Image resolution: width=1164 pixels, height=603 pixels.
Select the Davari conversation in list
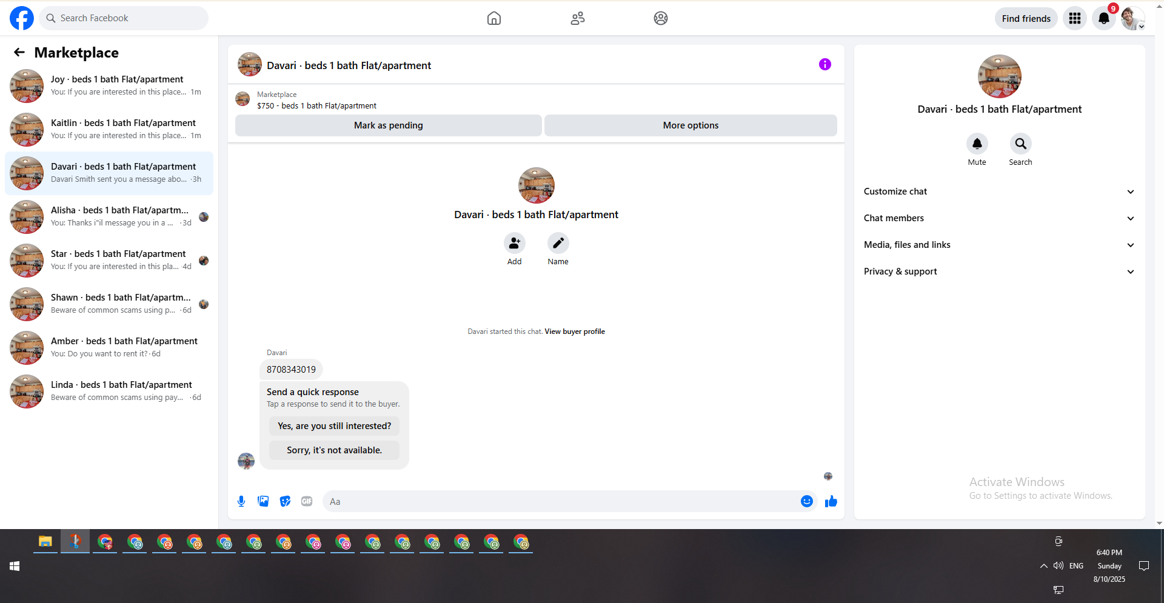(x=109, y=173)
